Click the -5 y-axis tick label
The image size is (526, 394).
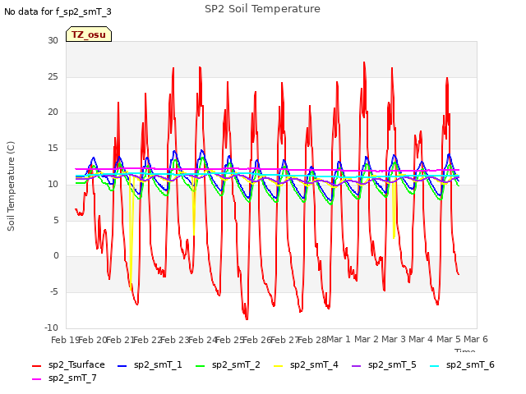[54, 292]
